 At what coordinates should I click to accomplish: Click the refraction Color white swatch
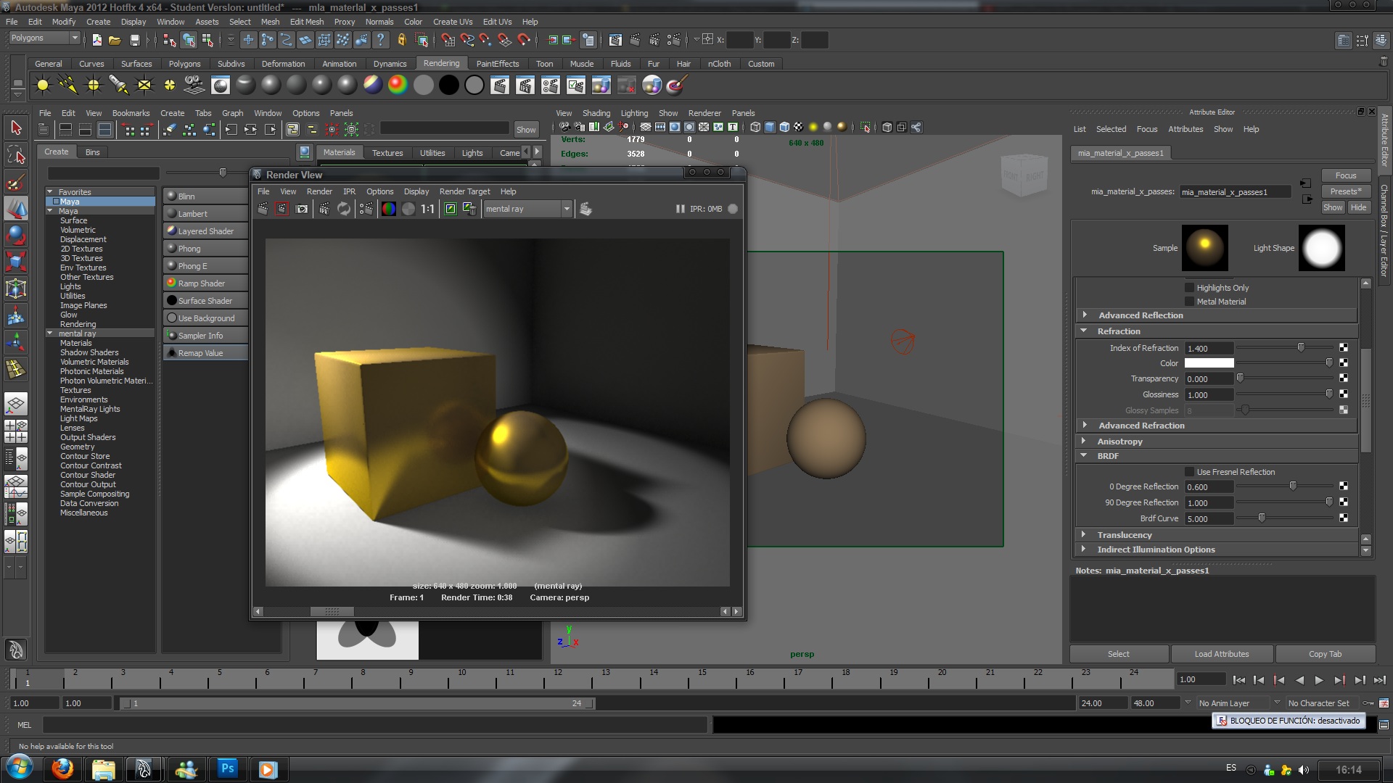click(x=1209, y=363)
